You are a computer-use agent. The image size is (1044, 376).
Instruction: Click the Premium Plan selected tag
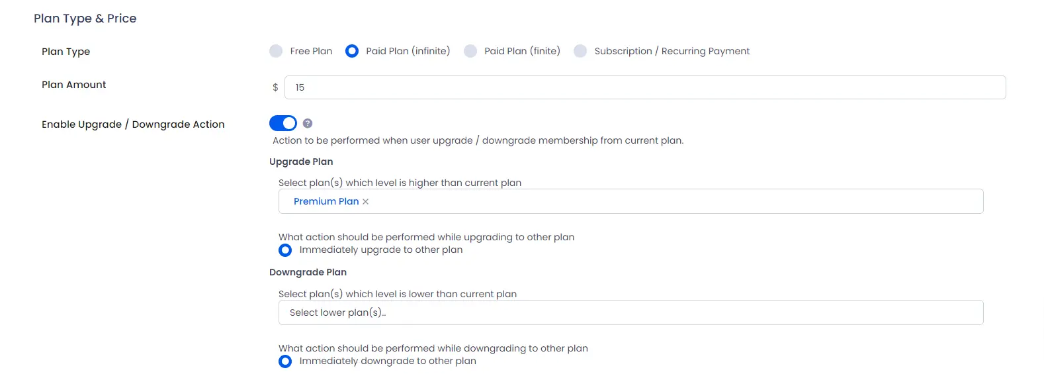326,201
